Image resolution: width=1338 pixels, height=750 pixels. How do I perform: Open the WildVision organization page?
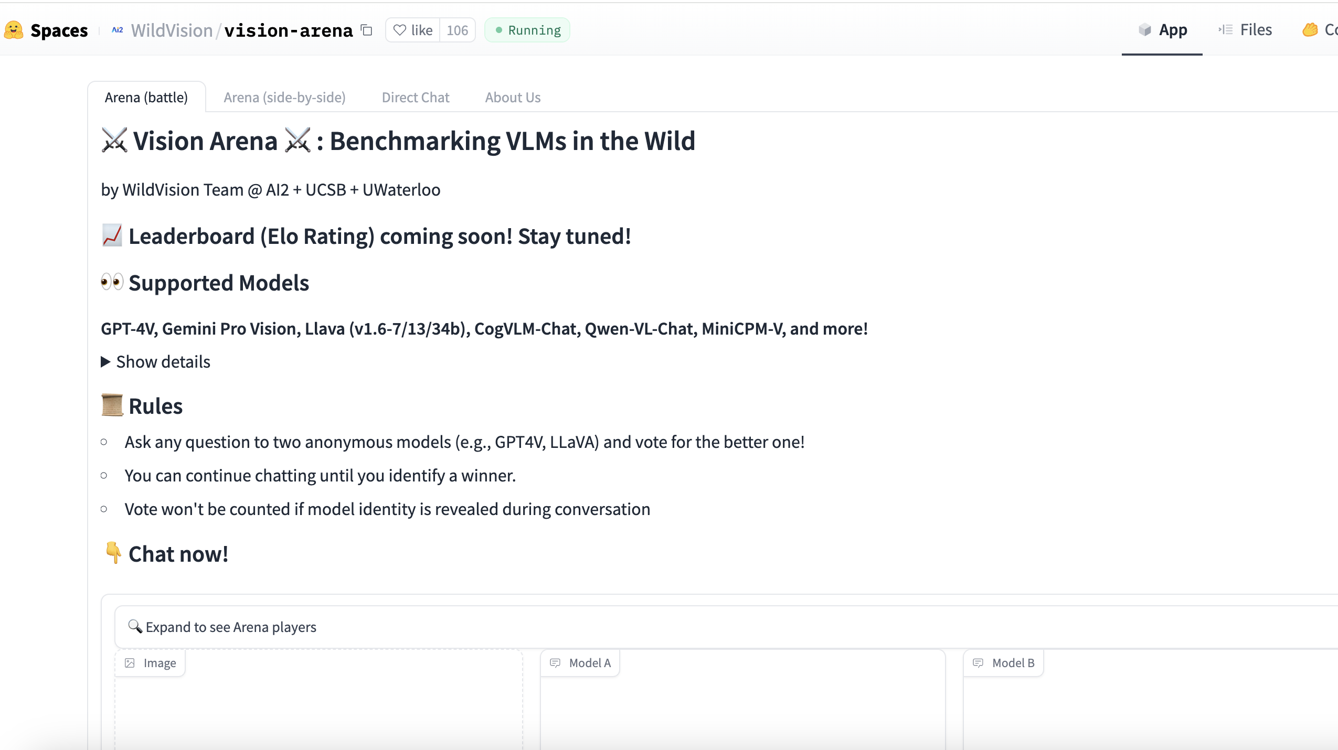(172, 30)
